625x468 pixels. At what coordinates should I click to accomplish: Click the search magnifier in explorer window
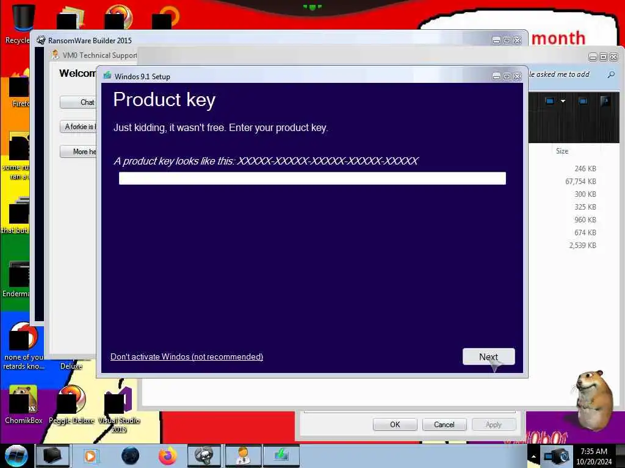pyautogui.click(x=611, y=74)
